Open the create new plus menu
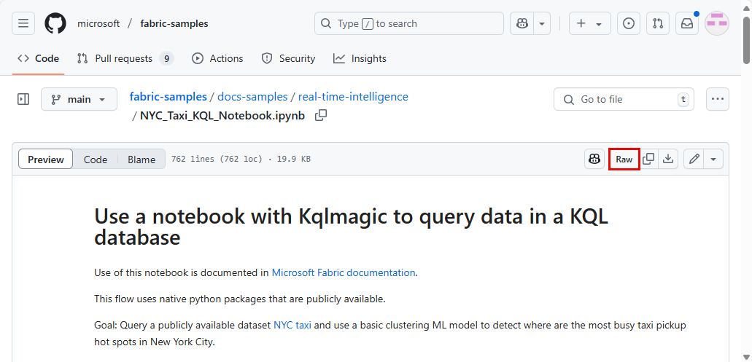Screen dimensions: 752x362 (x=590, y=23)
